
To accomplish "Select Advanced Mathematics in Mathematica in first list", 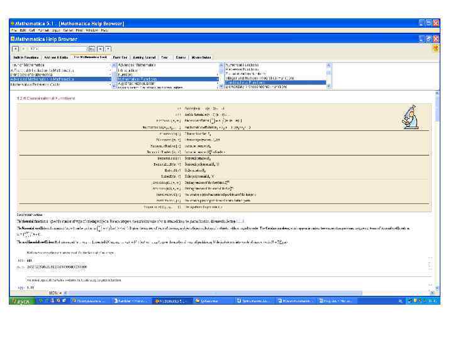I will [x=60, y=79].
